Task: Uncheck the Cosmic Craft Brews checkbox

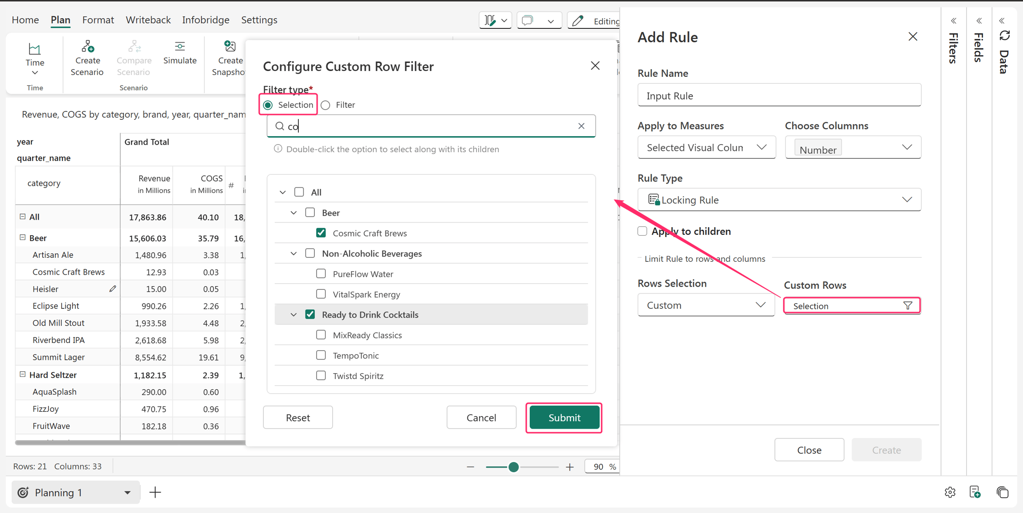Action: 321,233
